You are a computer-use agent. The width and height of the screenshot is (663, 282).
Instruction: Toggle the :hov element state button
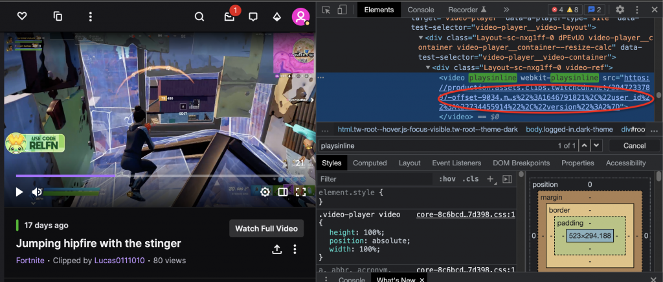(x=447, y=179)
